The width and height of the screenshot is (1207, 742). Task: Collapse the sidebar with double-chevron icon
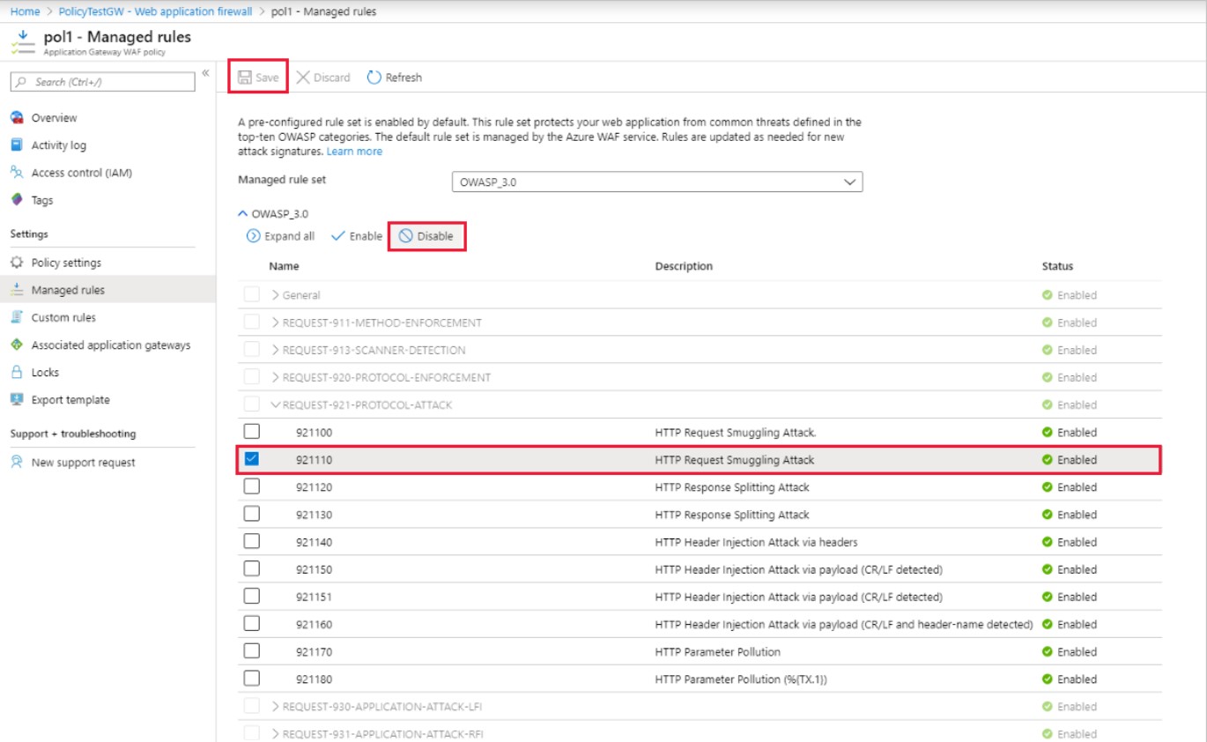(205, 73)
